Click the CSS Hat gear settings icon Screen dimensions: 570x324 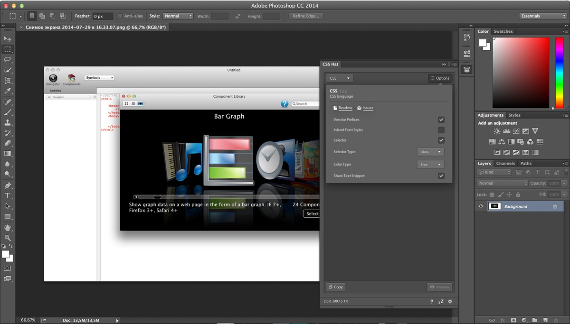tap(450, 301)
